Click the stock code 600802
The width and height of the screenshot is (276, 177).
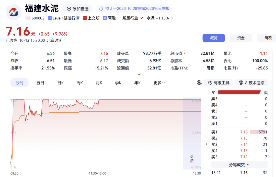coord(38,18)
